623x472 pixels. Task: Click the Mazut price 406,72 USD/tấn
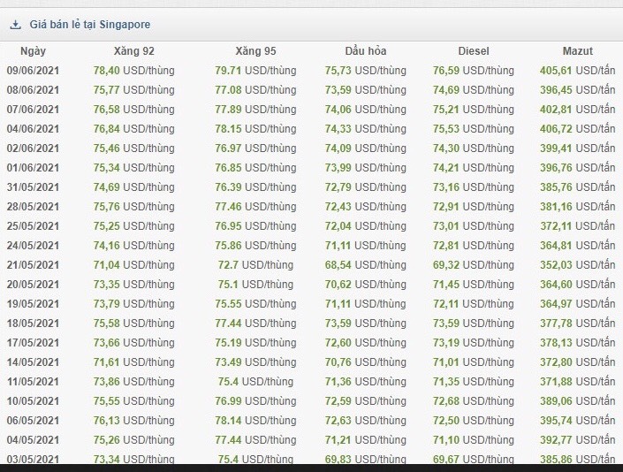pyautogui.click(x=578, y=129)
